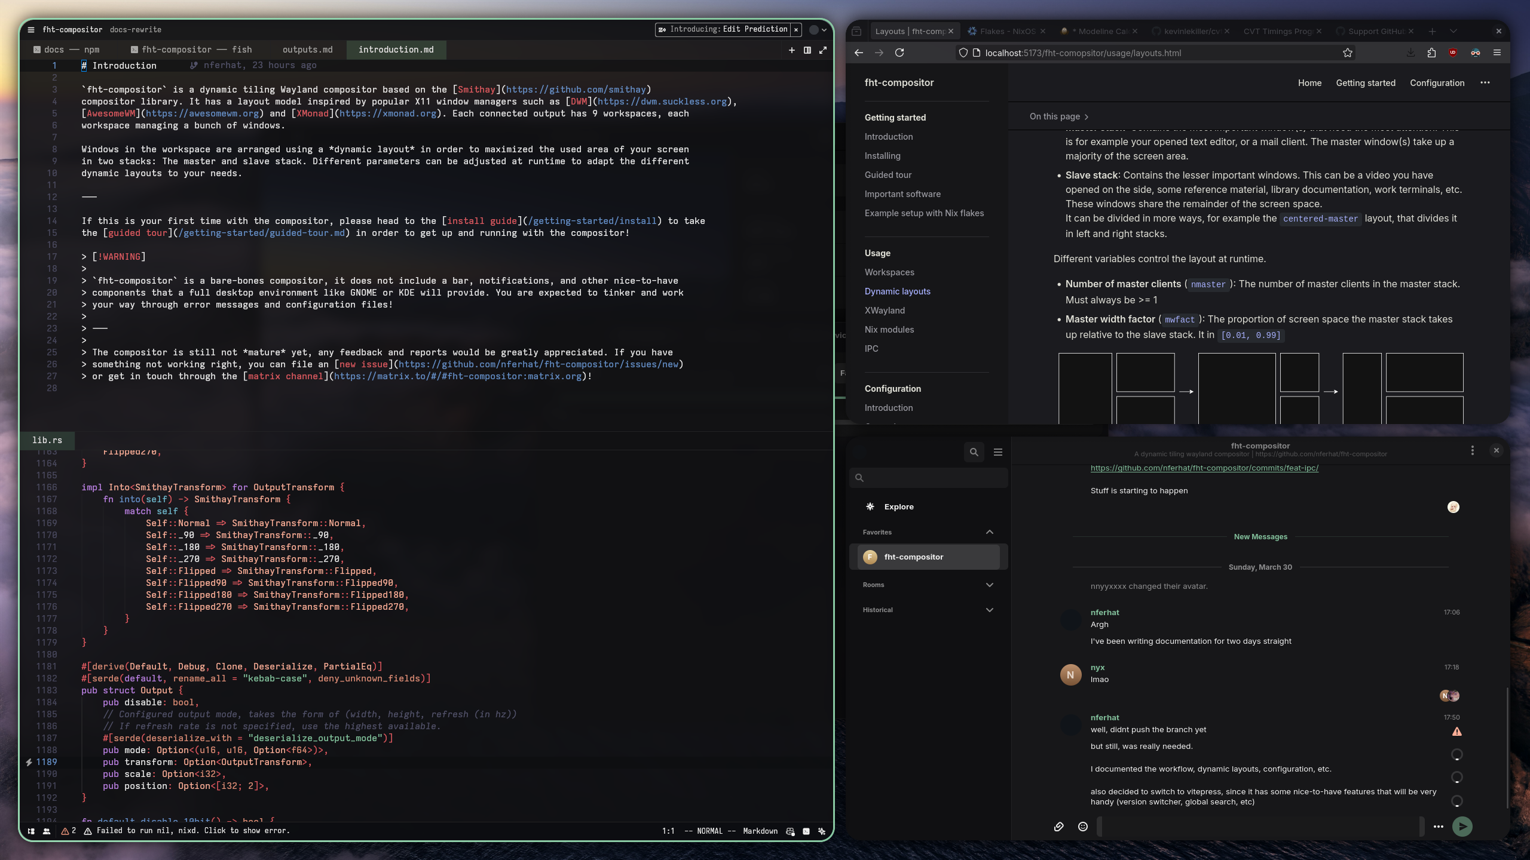The height and width of the screenshot is (860, 1530).
Task: Zoom the editor pane in Zed
Action: 823,50
